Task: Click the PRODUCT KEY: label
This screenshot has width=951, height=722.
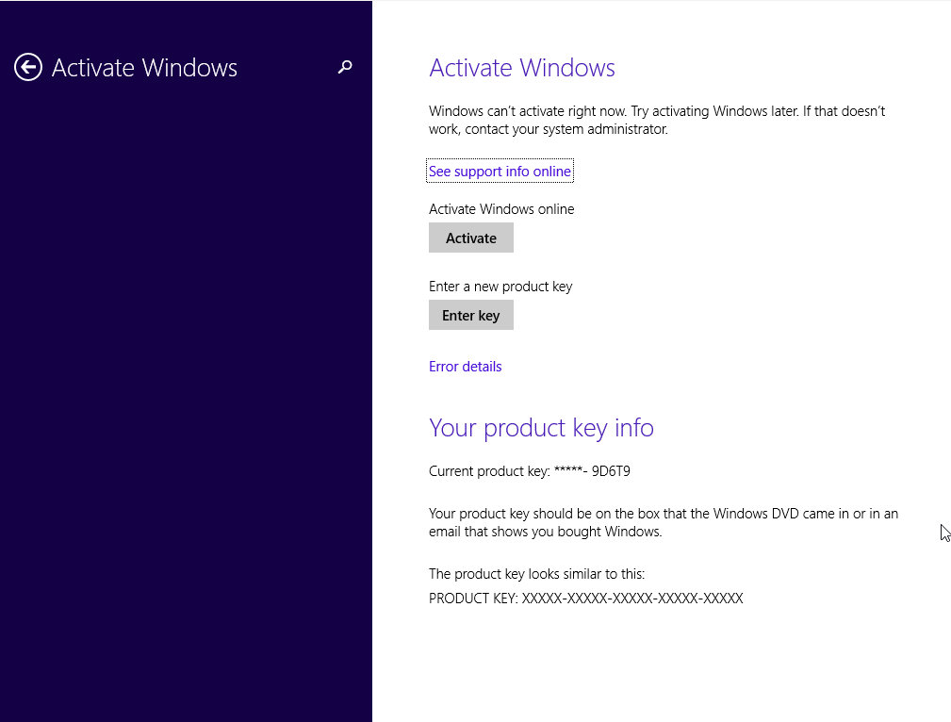Action: [473, 599]
